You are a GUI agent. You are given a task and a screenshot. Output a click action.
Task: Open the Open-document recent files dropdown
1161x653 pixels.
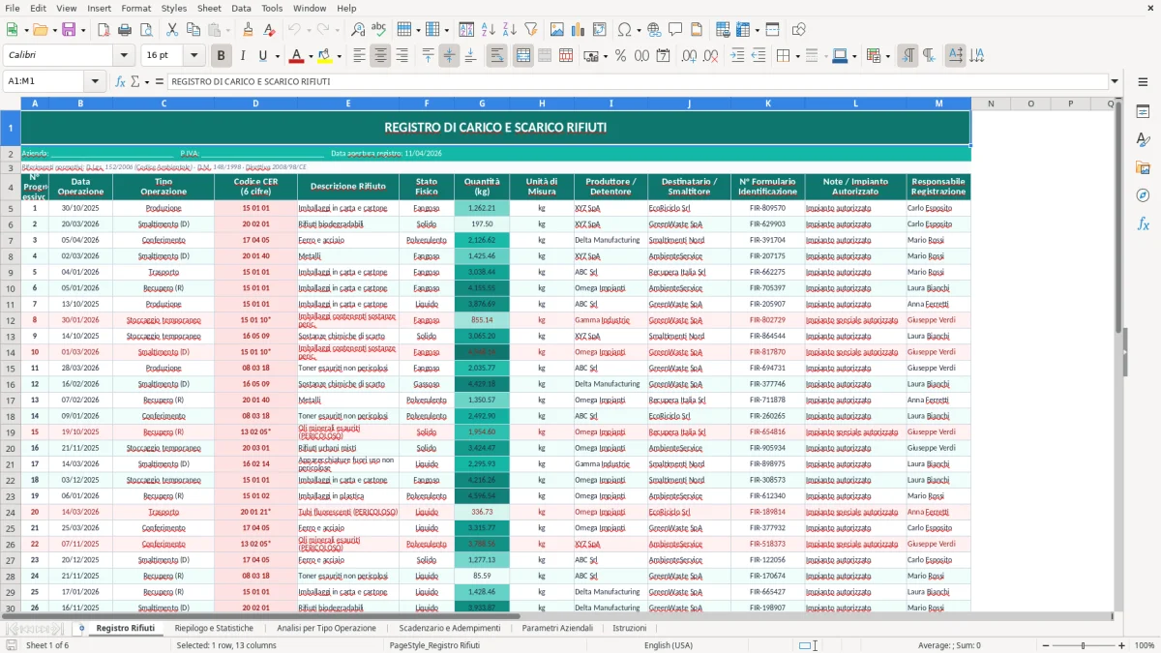(x=53, y=30)
